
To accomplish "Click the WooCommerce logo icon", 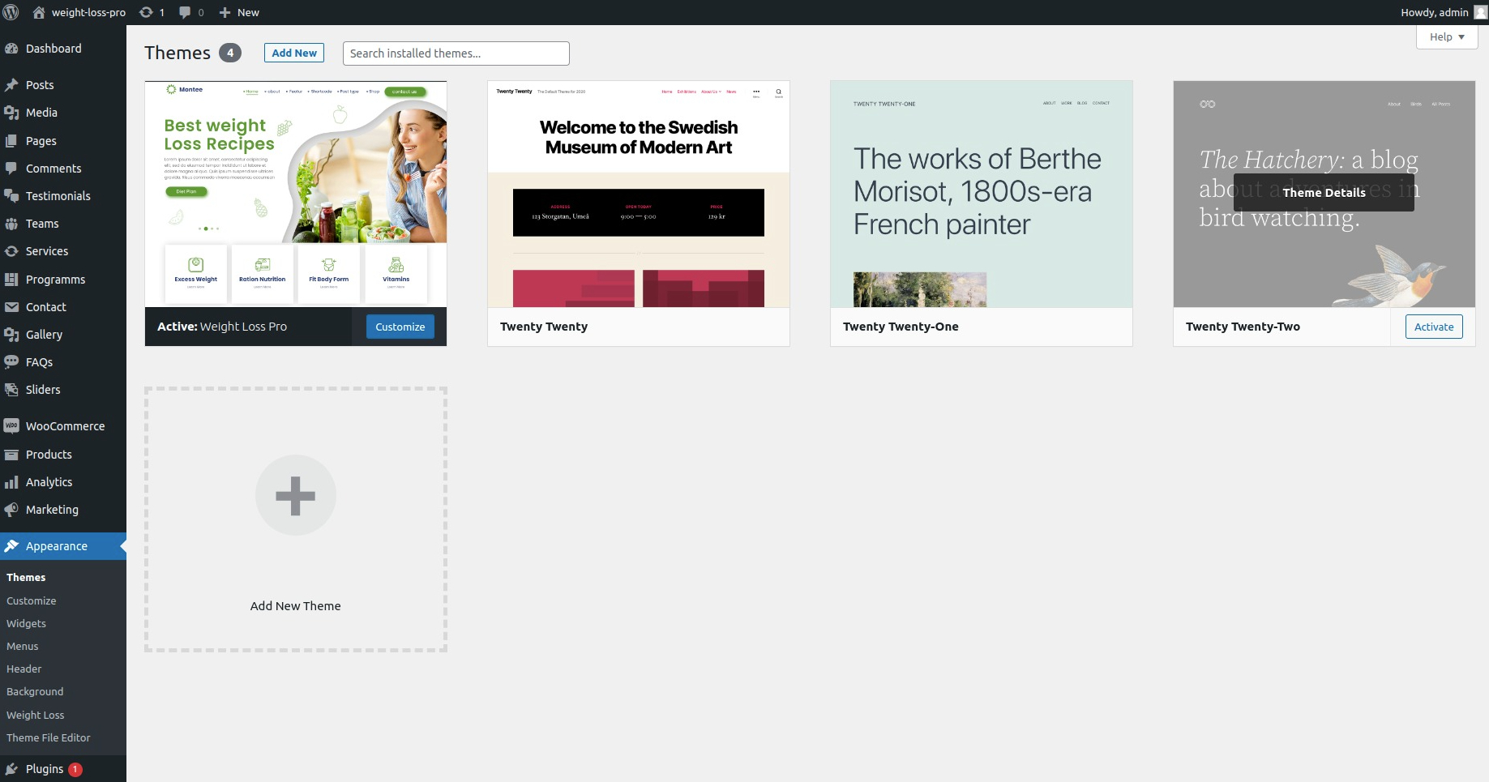I will point(11,426).
